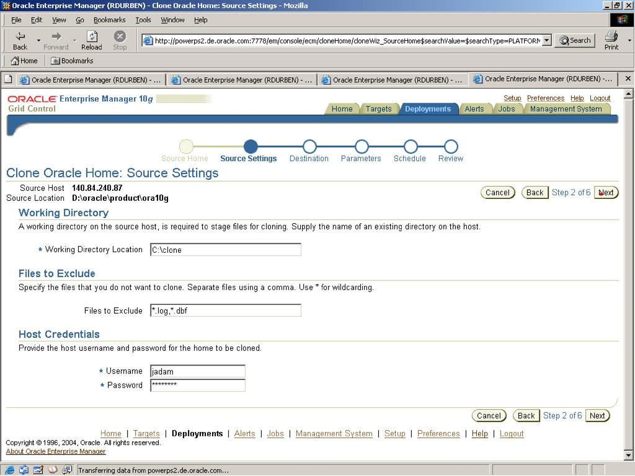This screenshot has height=476, width=635.
Task: Open Navigator from the status bar icon
Action: coord(9,470)
